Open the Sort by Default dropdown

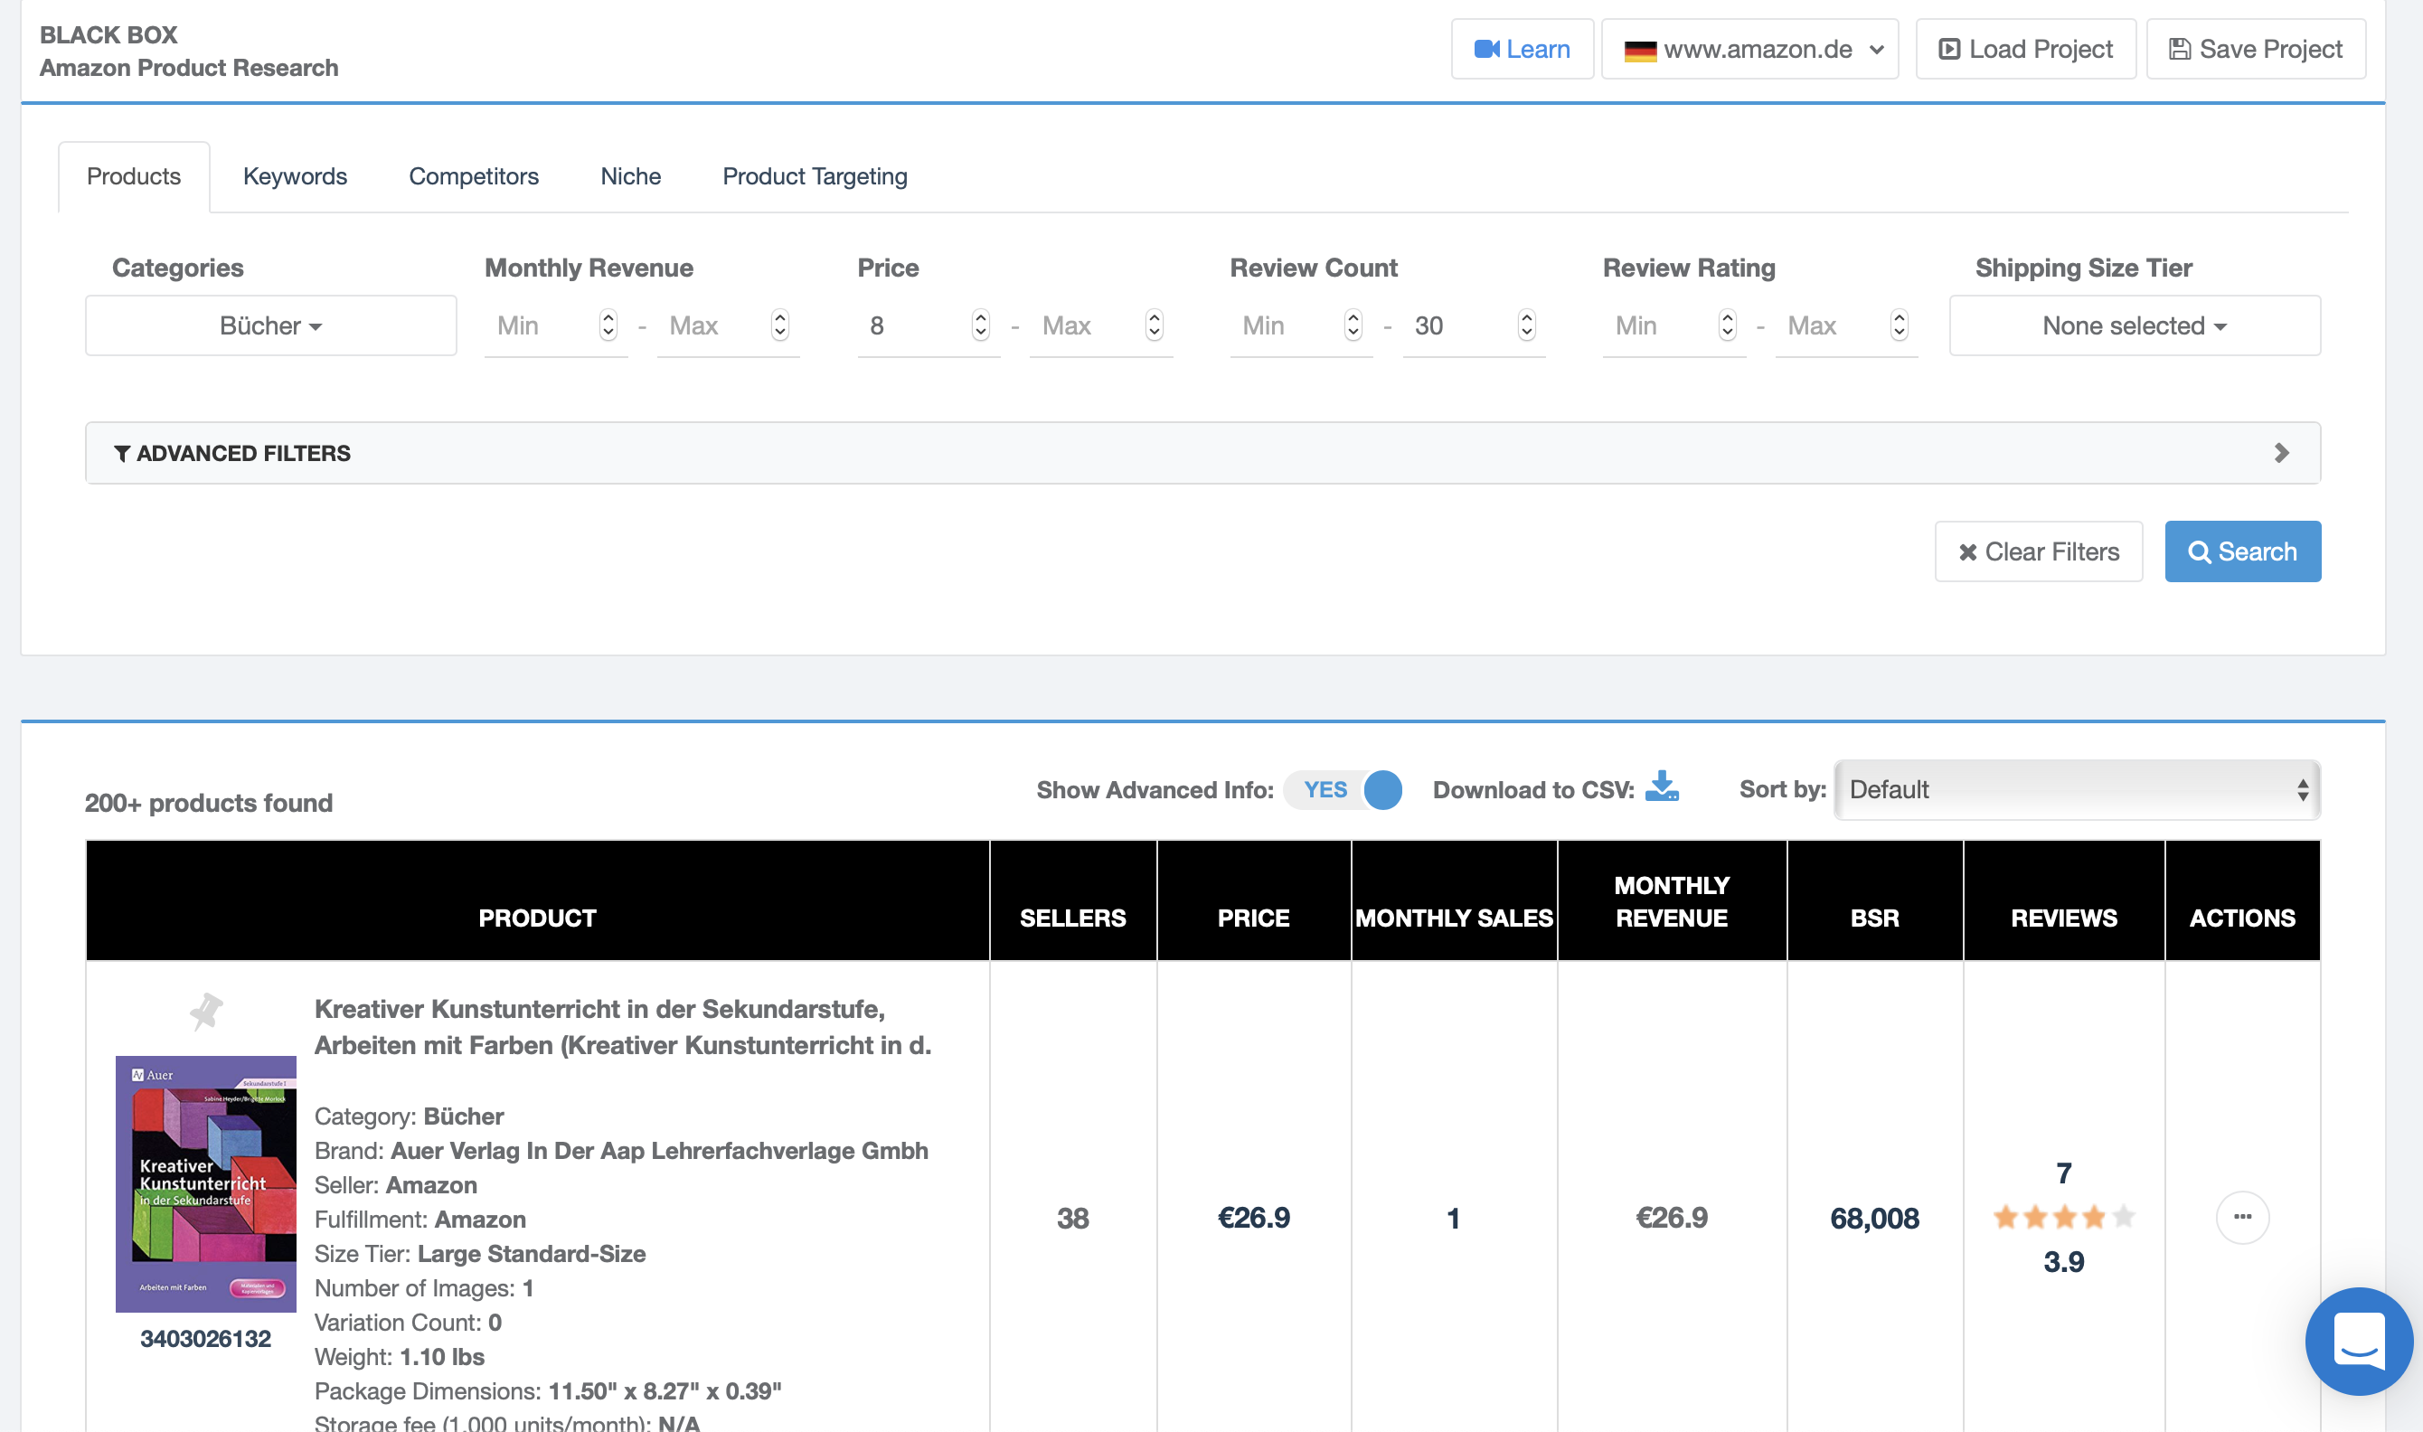click(x=2077, y=789)
